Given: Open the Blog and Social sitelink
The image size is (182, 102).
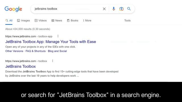Looking at the screenshot, I should (x=57, y=51).
